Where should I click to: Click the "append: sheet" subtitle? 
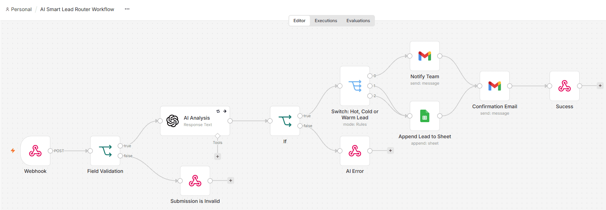point(425,143)
